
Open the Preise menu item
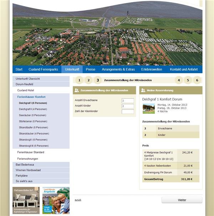pos(91,69)
